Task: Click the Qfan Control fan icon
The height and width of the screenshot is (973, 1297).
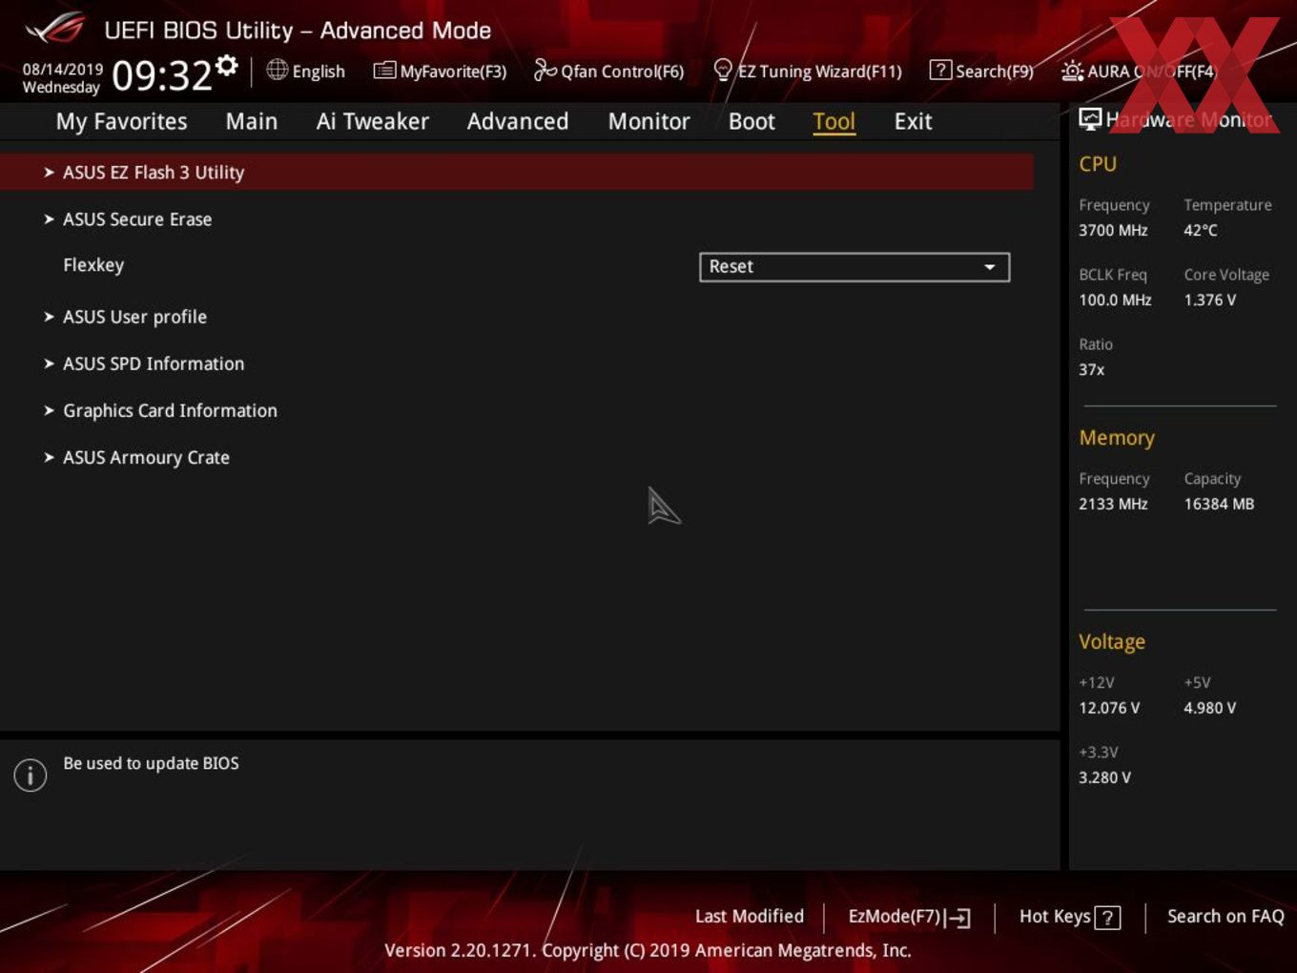Action: tap(545, 70)
